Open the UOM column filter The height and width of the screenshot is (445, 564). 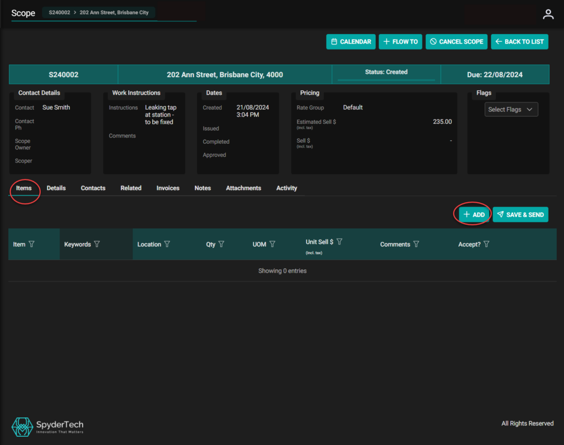[272, 244]
